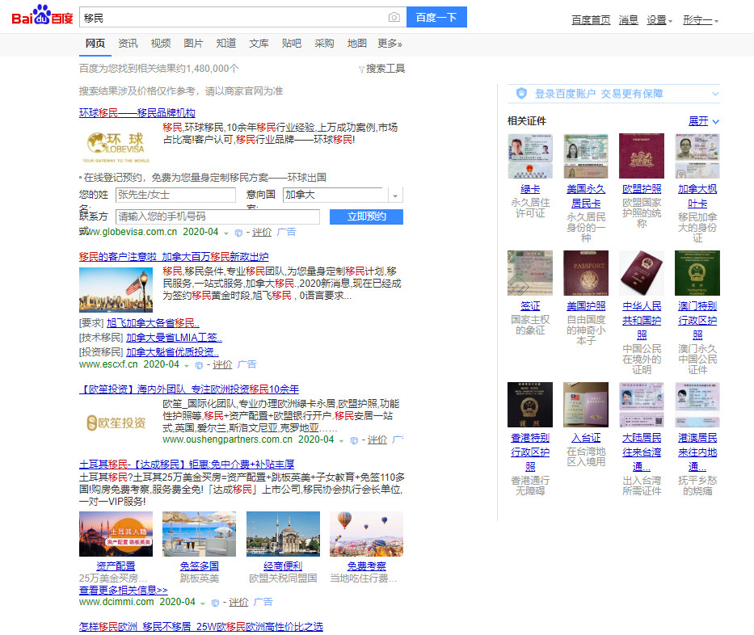Click the Globevisa logo image
Image resolution: width=754 pixels, height=635 pixels.
tap(116, 147)
